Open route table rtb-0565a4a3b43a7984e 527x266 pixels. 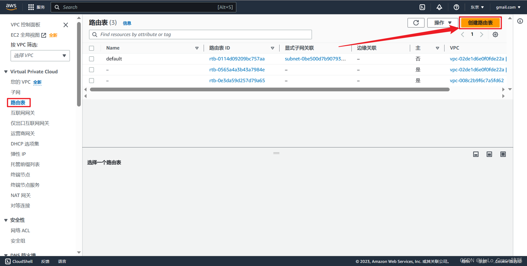tap(237, 70)
